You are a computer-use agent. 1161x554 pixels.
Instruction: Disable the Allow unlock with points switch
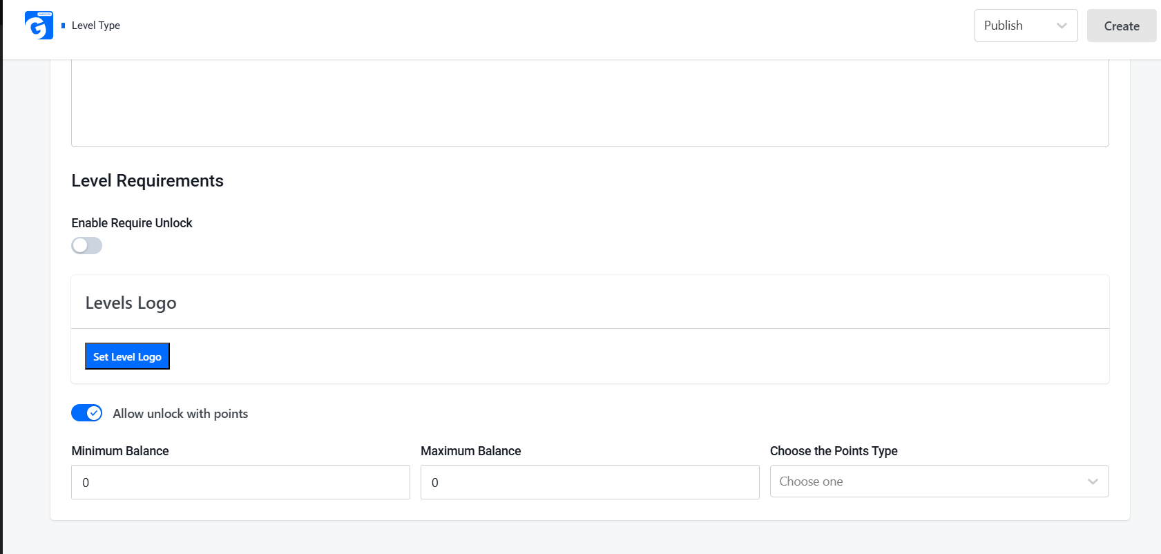click(87, 413)
